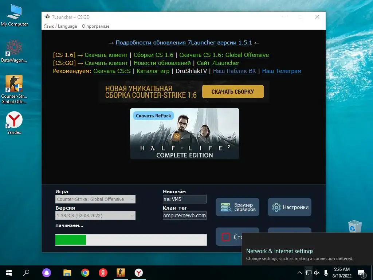Image resolution: width=373 pixels, height=280 pixels.
Task: Close the 7Launcher window
Action: (x=317, y=17)
